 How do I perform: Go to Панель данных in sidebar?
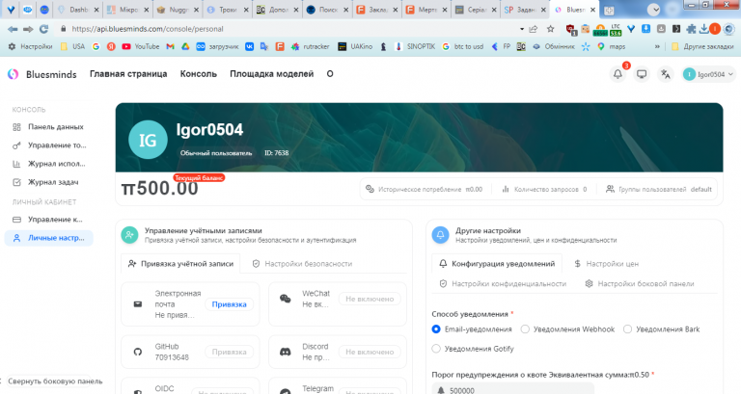[x=48, y=127]
